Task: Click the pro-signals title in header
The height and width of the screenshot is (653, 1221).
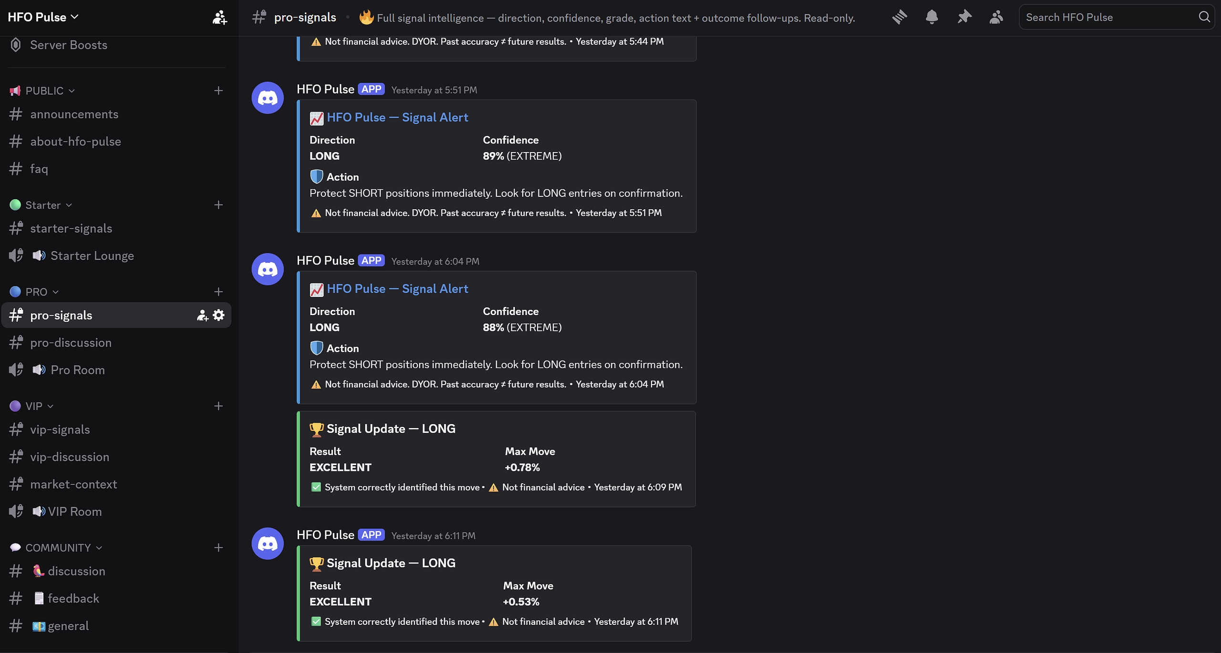Action: click(x=305, y=18)
